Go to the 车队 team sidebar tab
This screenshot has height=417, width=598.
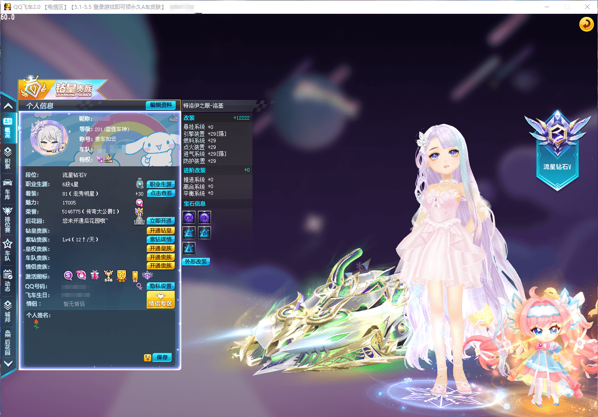coord(8,250)
